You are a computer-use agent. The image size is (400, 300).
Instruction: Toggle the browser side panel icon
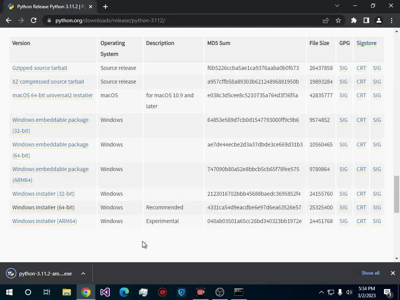[366, 20]
